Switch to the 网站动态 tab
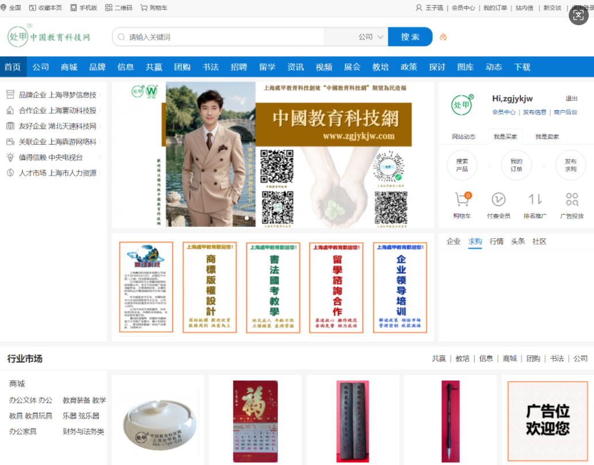Screen dimensions: 594x465 point(464,137)
